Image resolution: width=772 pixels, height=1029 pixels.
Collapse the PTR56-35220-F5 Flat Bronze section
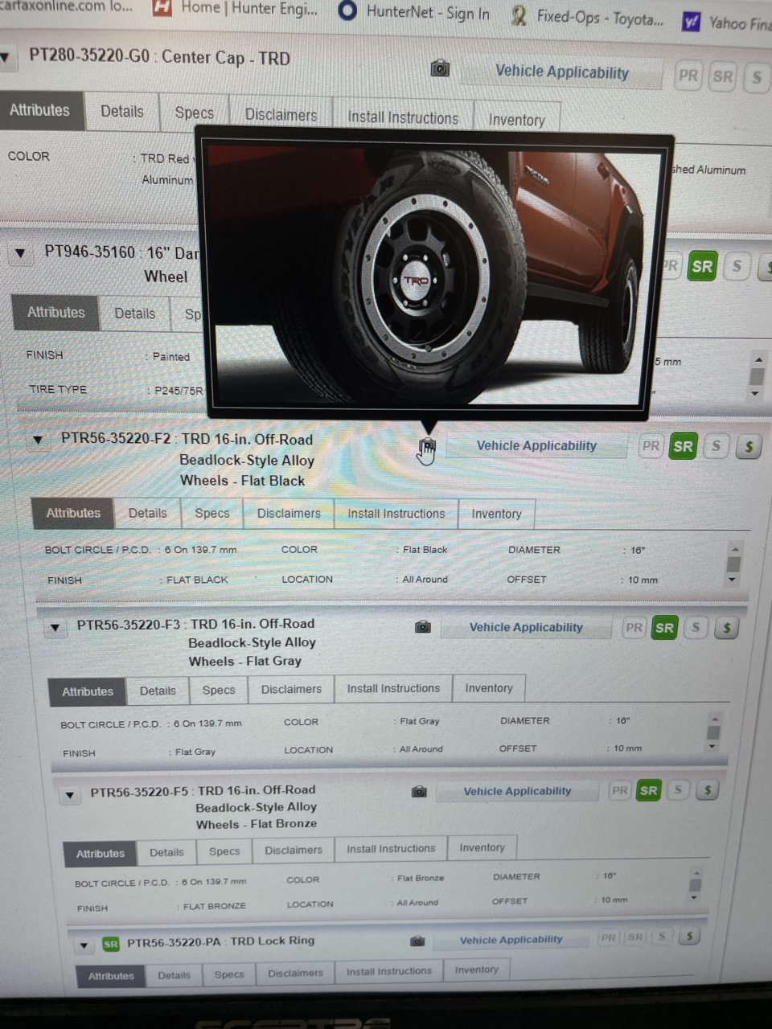pyautogui.click(x=70, y=795)
